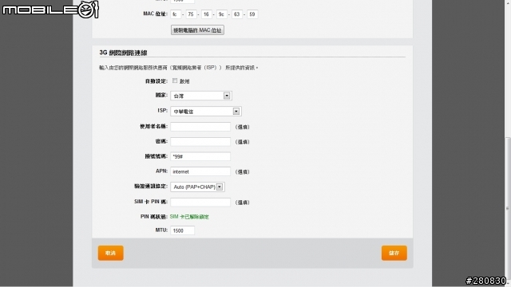Viewport: 511px width, 287px height.
Task: Click the APN field containing internet
Action: 200,171
